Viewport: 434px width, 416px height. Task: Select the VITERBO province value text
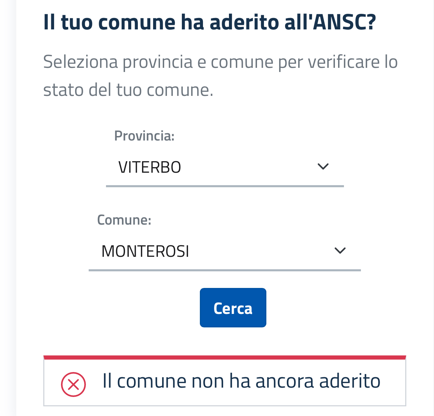150,168
